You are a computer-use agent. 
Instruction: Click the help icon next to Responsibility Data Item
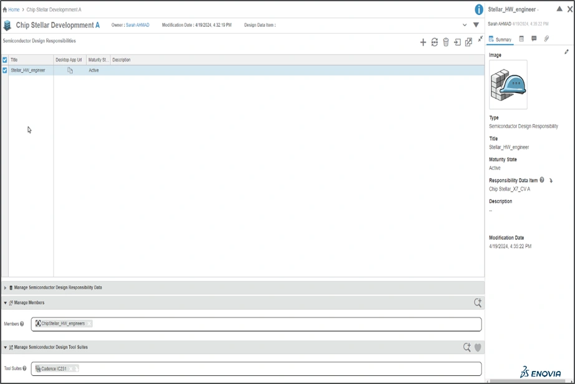coord(542,180)
